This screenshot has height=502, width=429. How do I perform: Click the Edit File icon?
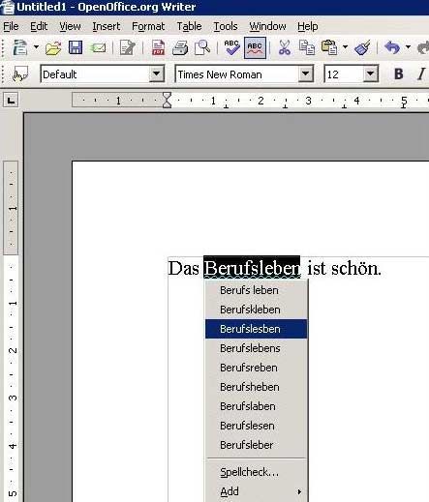click(127, 47)
